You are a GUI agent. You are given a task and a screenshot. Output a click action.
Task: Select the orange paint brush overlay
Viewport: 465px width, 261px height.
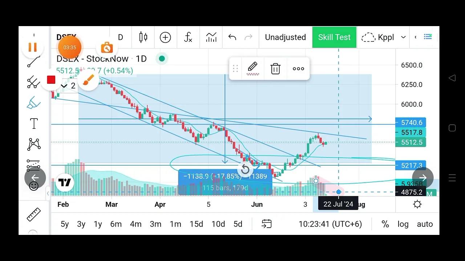tap(88, 80)
